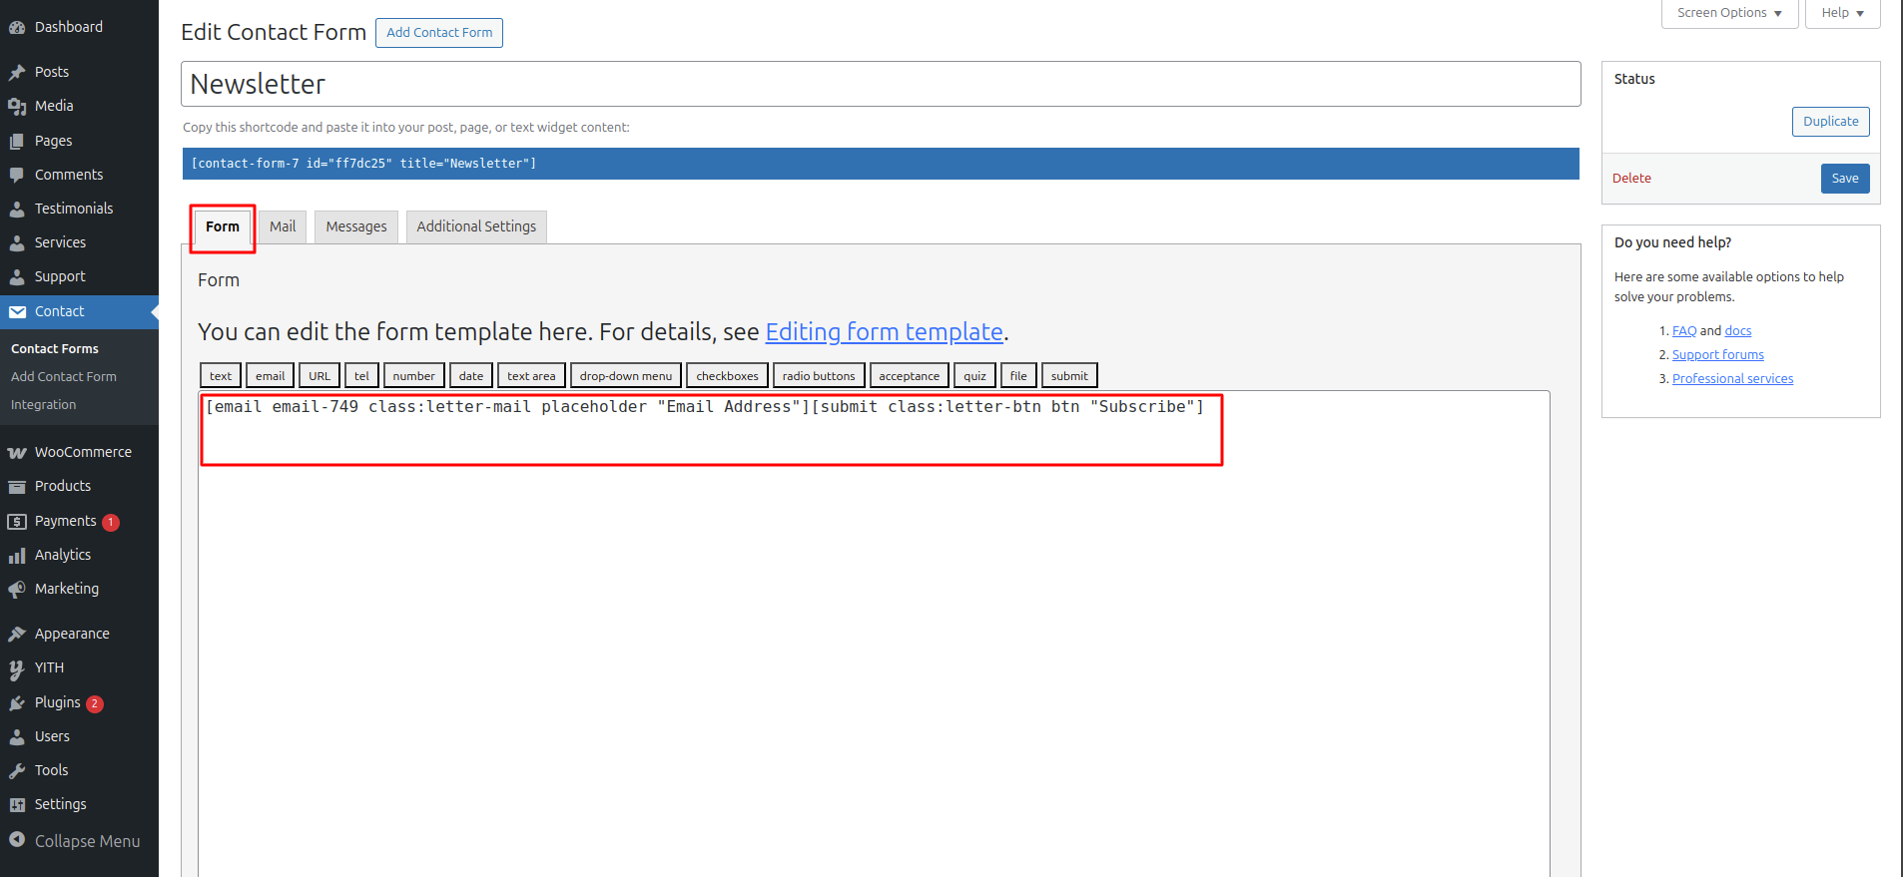The image size is (1903, 877).
Task: Open Add Contact Form submenu item
Action: click(x=64, y=377)
